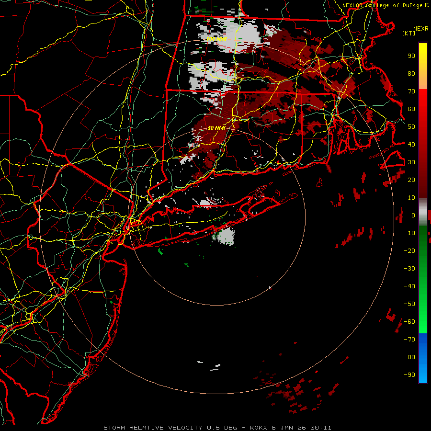Click the 6 JAN 26 date text
431x431 pixels.
(x=289, y=428)
